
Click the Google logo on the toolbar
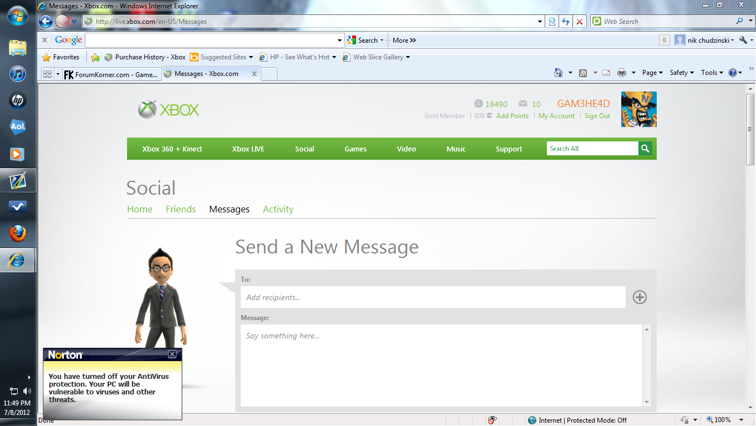(x=68, y=40)
